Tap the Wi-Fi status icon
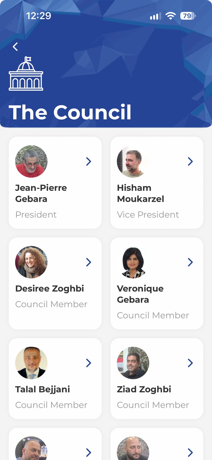The width and height of the screenshot is (212, 460). click(x=171, y=16)
